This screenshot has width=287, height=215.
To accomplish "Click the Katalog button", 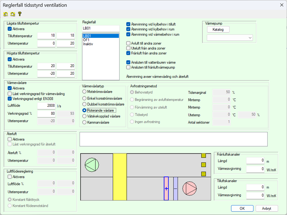I will 218,29.
